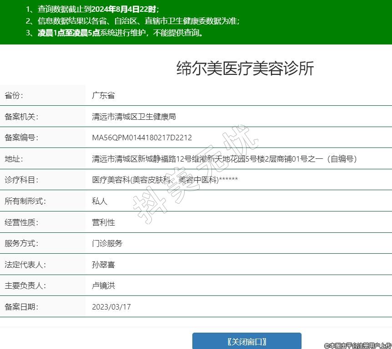Viewport: 392px width, 349px height.
Task: Click the 备案日期 value 2023/03/17
Action: coord(111,307)
